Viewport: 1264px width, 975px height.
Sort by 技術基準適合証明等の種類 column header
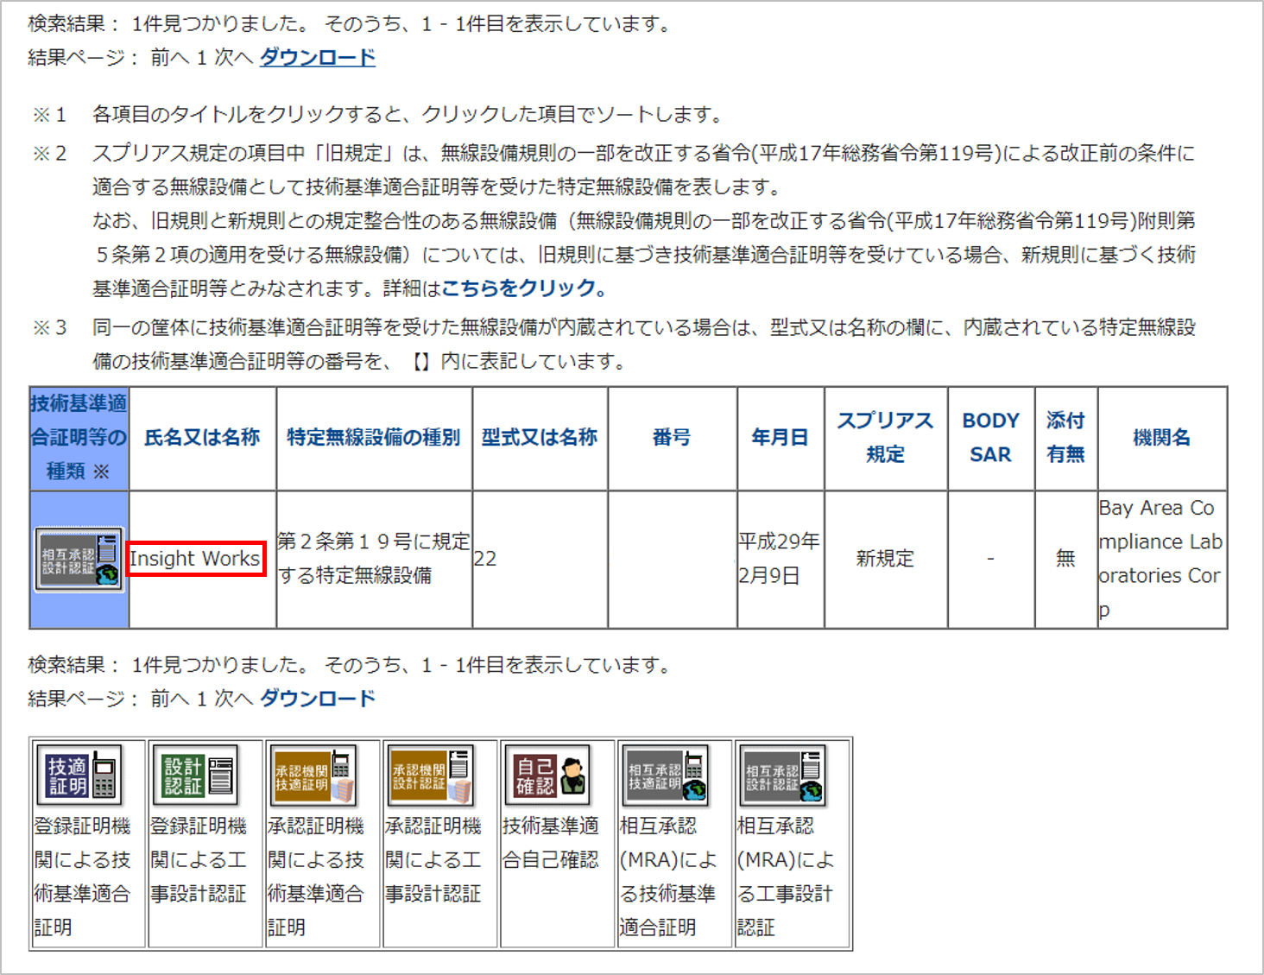(x=79, y=437)
